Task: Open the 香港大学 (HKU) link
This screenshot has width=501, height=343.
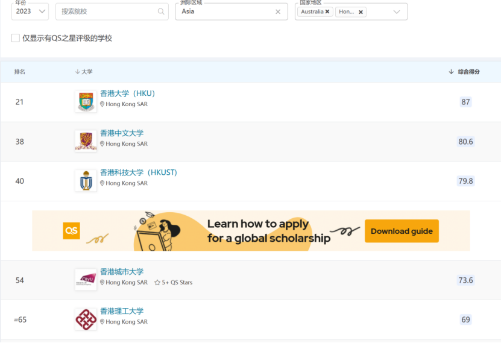Action: point(127,93)
